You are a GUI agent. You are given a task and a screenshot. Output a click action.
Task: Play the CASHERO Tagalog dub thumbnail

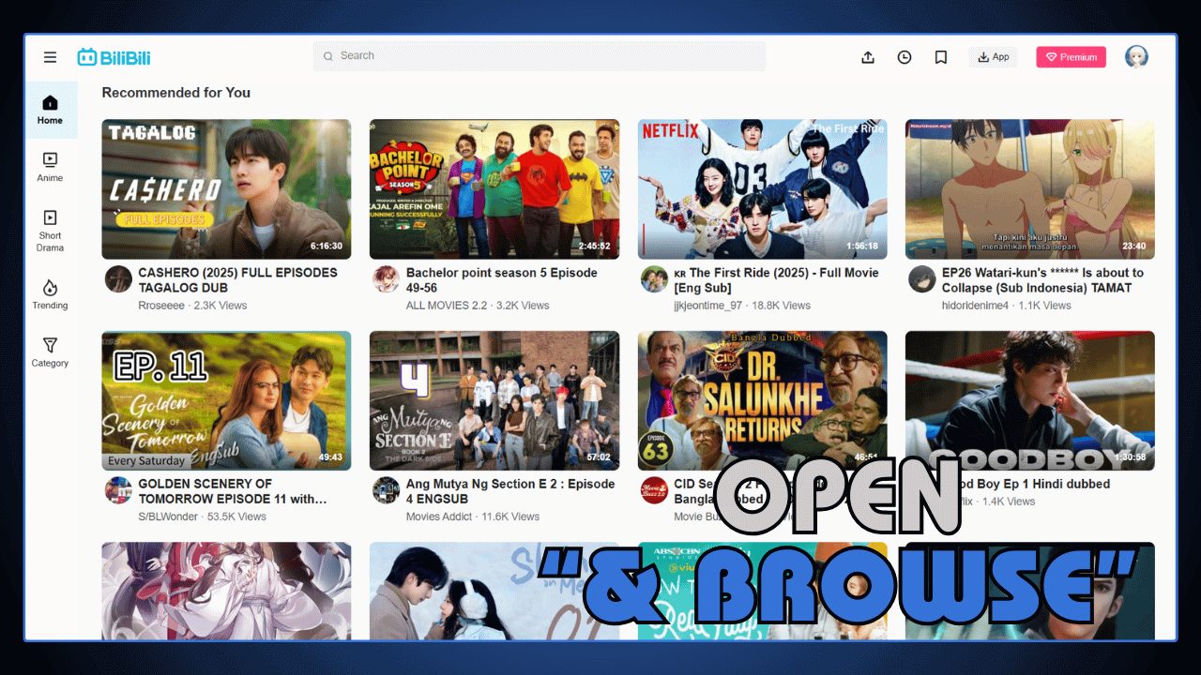pyautogui.click(x=226, y=187)
